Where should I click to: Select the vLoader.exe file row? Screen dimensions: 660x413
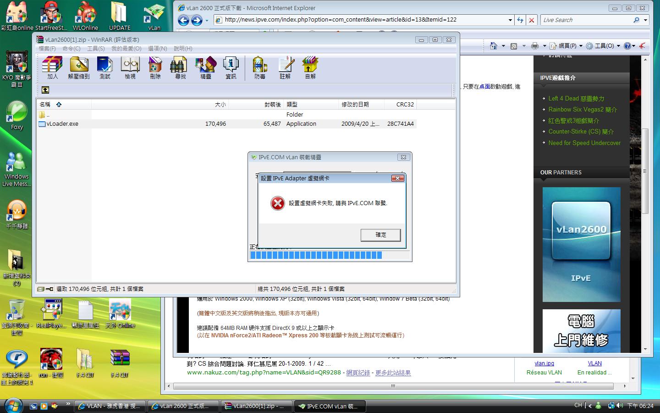226,124
